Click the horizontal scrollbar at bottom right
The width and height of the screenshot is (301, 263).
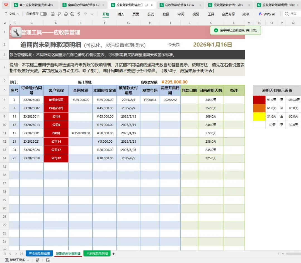(x=293, y=254)
